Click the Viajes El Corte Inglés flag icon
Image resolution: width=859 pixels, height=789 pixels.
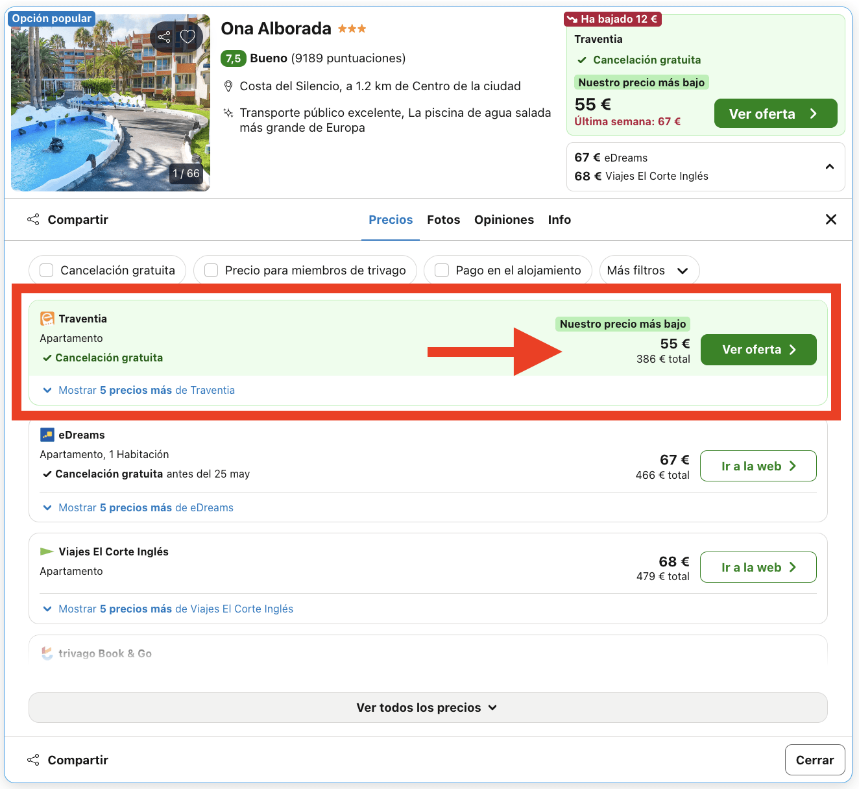[46, 551]
